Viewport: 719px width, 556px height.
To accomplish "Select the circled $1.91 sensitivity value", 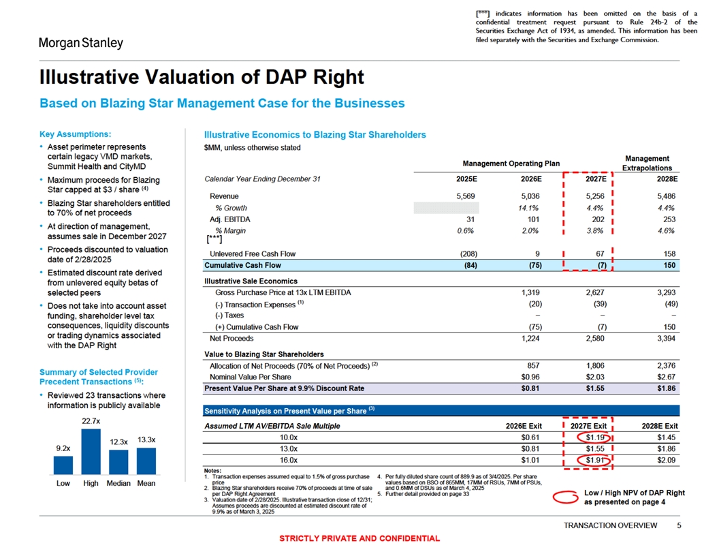I will (594, 460).
